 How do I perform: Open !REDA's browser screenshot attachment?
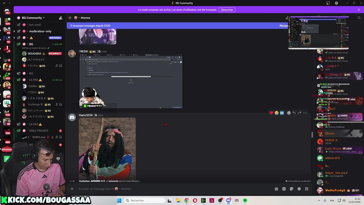click(131, 81)
